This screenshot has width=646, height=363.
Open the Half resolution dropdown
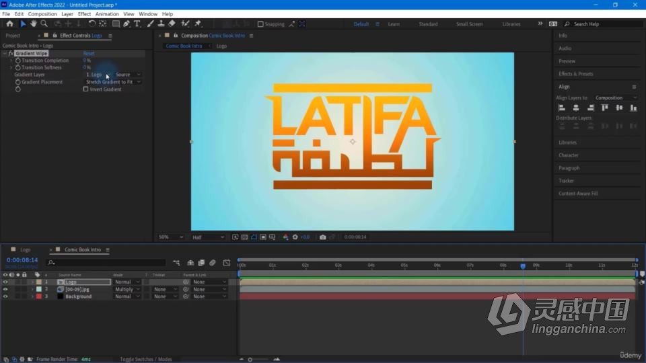pos(208,237)
